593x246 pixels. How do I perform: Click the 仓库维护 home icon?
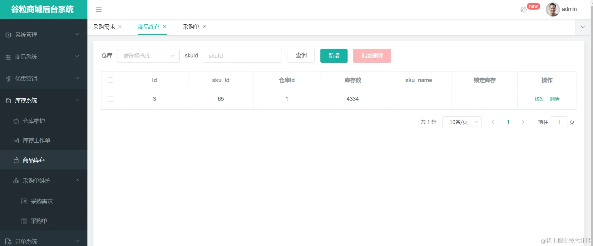(x=16, y=121)
